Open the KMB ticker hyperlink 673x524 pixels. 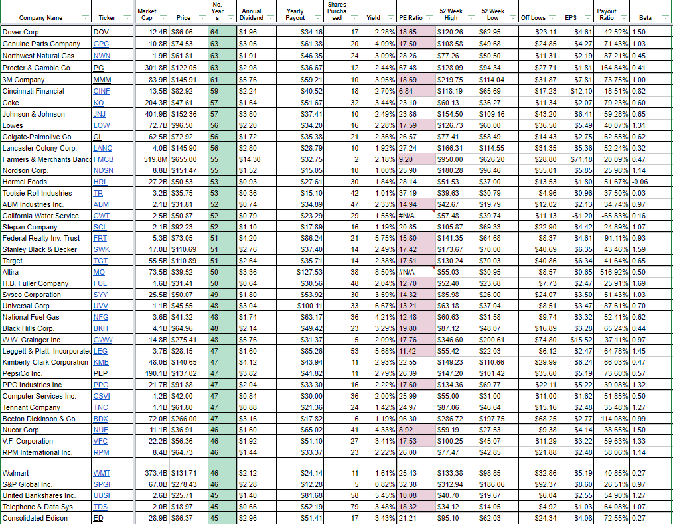102,362
